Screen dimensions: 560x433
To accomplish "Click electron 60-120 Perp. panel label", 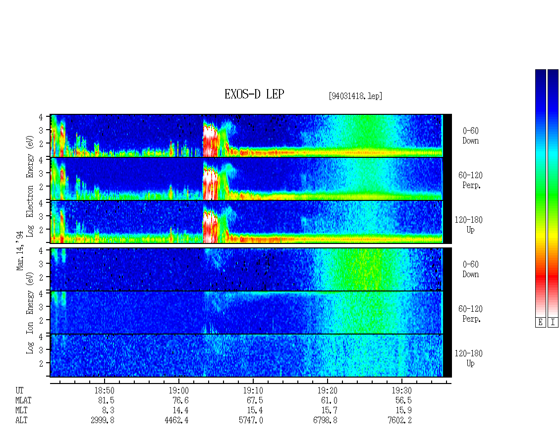I will tap(470, 180).
